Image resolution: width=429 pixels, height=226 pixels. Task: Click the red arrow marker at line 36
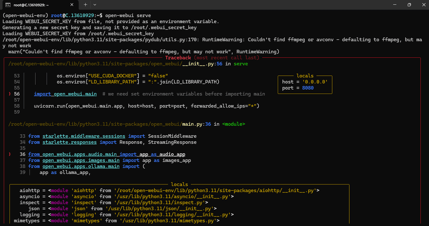[10, 154]
